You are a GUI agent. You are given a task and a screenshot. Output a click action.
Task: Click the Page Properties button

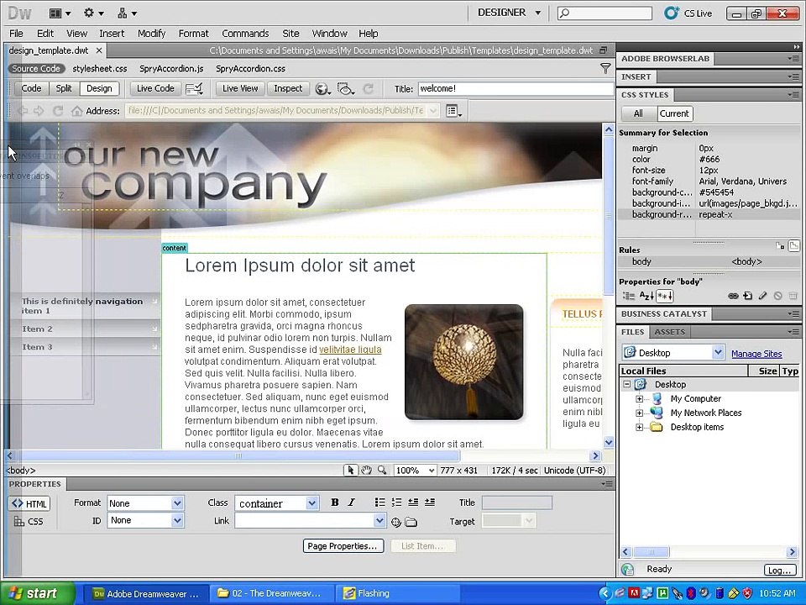tap(343, 546)
